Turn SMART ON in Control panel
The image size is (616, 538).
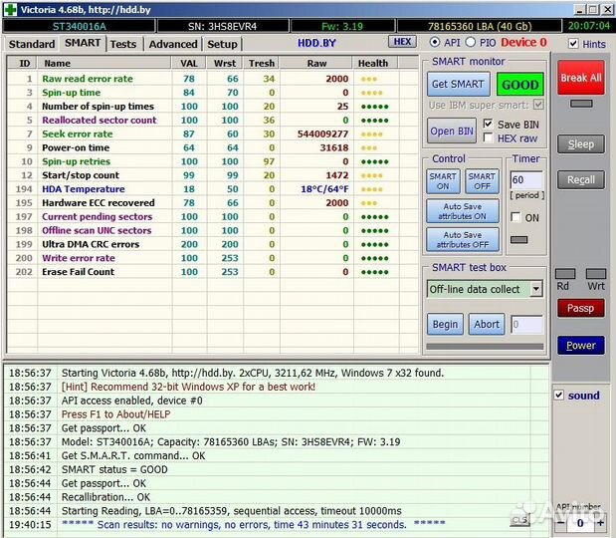point(443,181)
